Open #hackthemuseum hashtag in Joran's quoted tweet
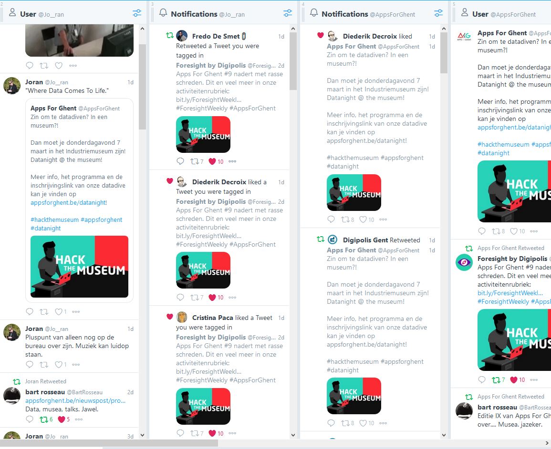551x449 pixels. pos(54,220)
